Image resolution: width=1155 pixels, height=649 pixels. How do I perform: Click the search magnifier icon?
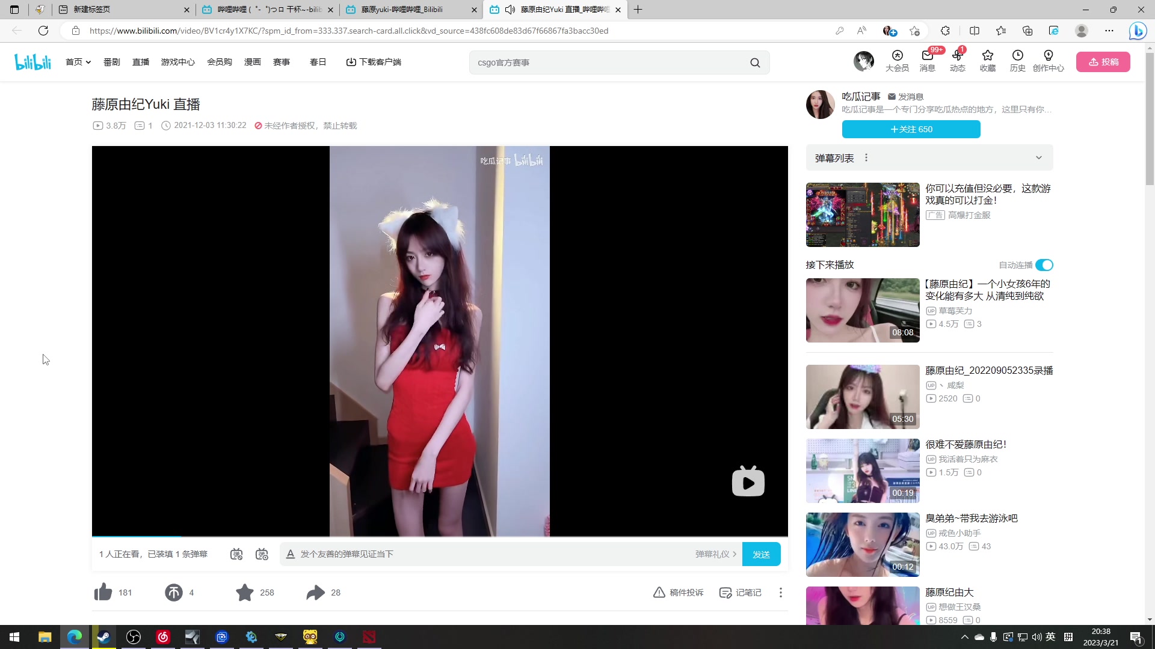pos(755,62)
